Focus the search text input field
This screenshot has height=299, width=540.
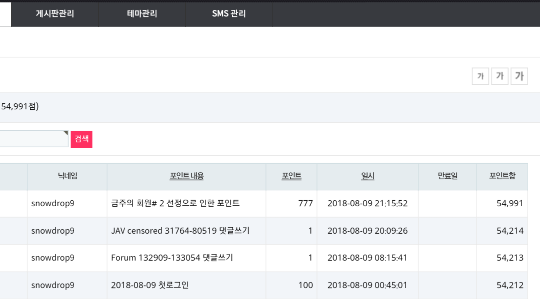click(34, 139)
